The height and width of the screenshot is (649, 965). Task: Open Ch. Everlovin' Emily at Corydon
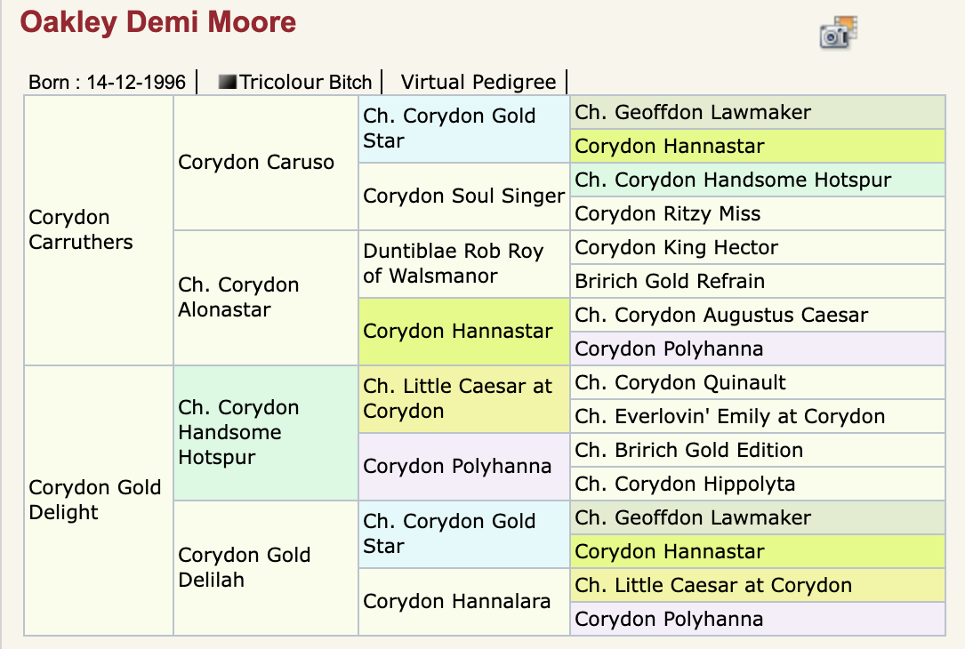tap(730, 416)
